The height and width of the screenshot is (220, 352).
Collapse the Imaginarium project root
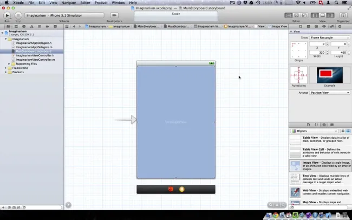[x=2, y=33]
